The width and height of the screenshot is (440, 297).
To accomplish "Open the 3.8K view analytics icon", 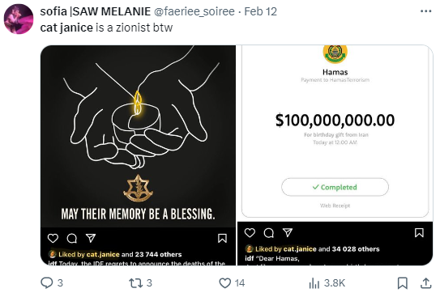I will (x=314, y=283).
